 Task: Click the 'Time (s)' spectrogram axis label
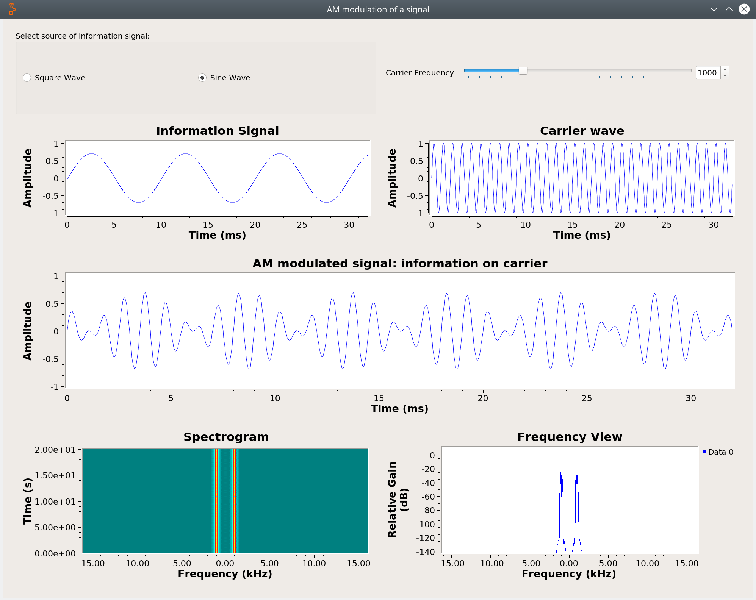[x=27, y=501]
